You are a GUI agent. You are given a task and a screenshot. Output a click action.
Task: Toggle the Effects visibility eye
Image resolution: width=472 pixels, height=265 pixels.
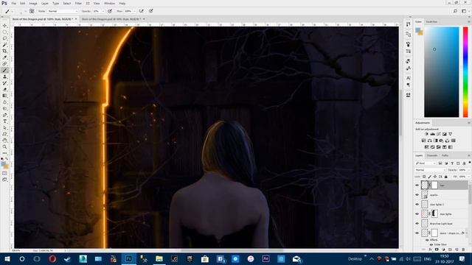pos(427,240)
